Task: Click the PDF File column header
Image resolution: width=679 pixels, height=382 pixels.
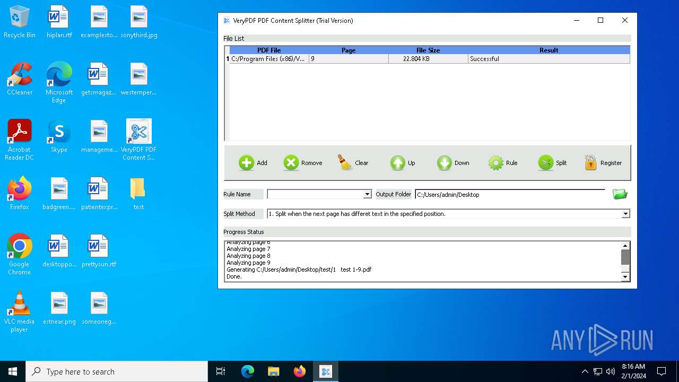Action: 269,50
